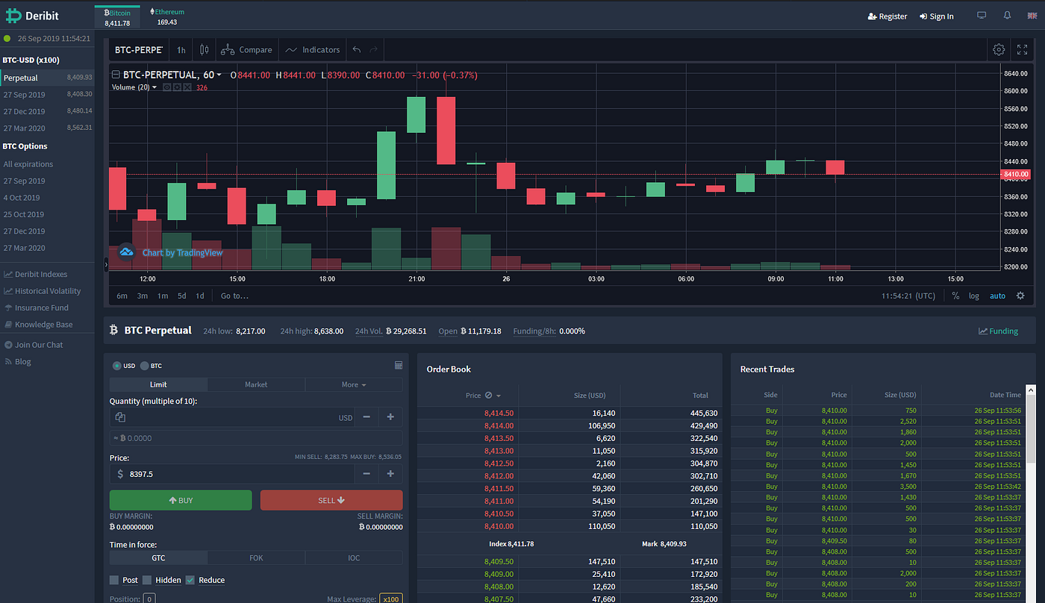Open chart properties gear in top toolbar
1045x603 pixels.
tap(999, 50)
